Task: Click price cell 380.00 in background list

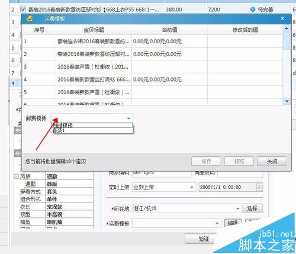Action: [174, 9]
